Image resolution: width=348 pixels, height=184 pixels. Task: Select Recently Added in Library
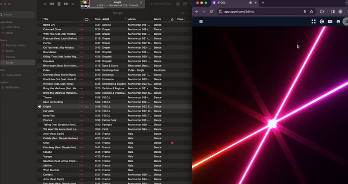15,46
